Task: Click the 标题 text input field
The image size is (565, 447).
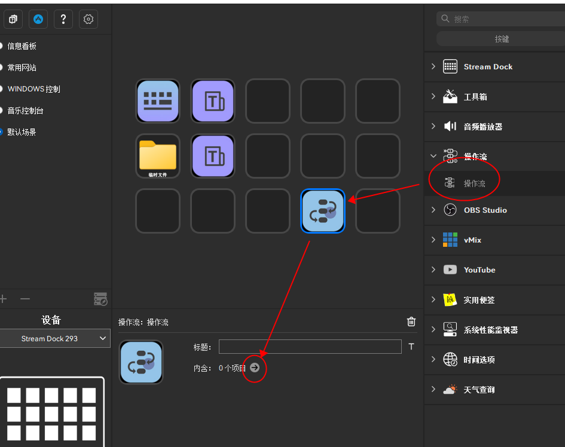Action: 310,347
